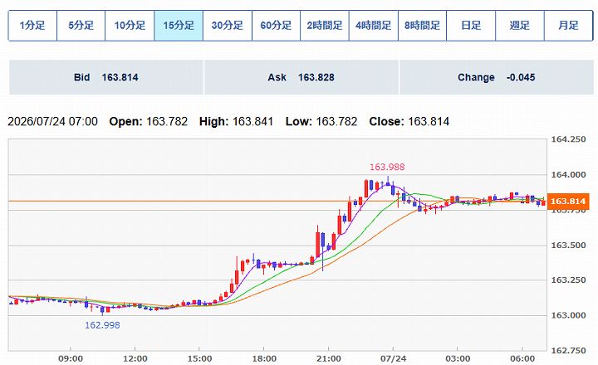
Task: Open the 10分足 timeframe
Action: click(x=130, y=26)
